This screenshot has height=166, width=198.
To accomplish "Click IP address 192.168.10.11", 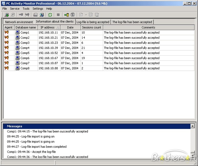I will pos(48,32).
